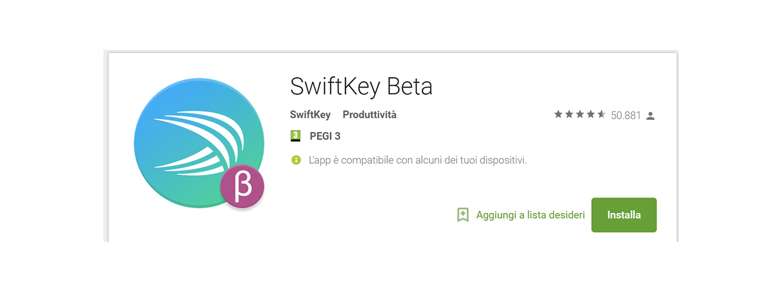Click the device compatibility message text

tap(418, 160)
